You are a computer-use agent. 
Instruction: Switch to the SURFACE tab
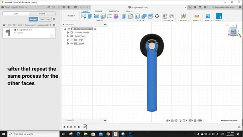tap(98, 11)
